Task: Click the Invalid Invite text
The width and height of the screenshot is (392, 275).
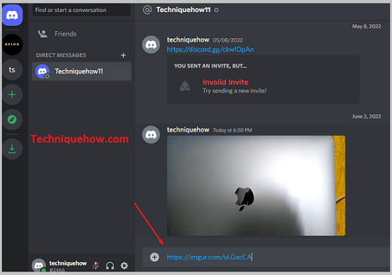Action: (x=225, y=82)
